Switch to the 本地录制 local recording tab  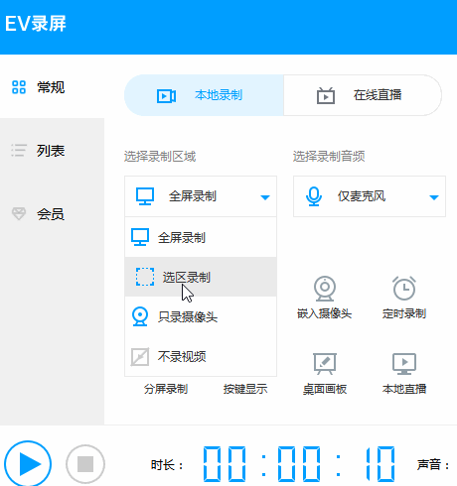[204, 95]
